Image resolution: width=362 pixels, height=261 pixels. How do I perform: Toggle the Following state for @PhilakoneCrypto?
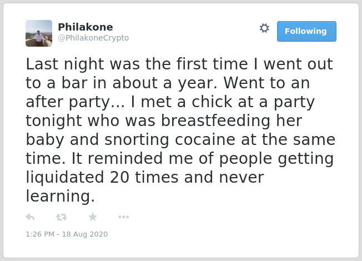[306, 32]
